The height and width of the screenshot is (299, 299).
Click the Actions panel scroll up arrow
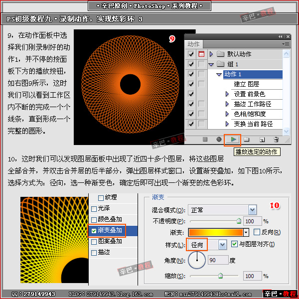click(x=286, y=54)
